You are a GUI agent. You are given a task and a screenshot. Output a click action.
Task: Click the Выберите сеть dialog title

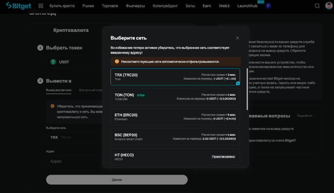pos(128,38)
